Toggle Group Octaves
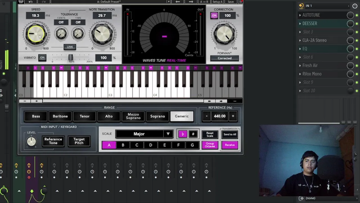360x203 pixels. (x=210, y=145)
